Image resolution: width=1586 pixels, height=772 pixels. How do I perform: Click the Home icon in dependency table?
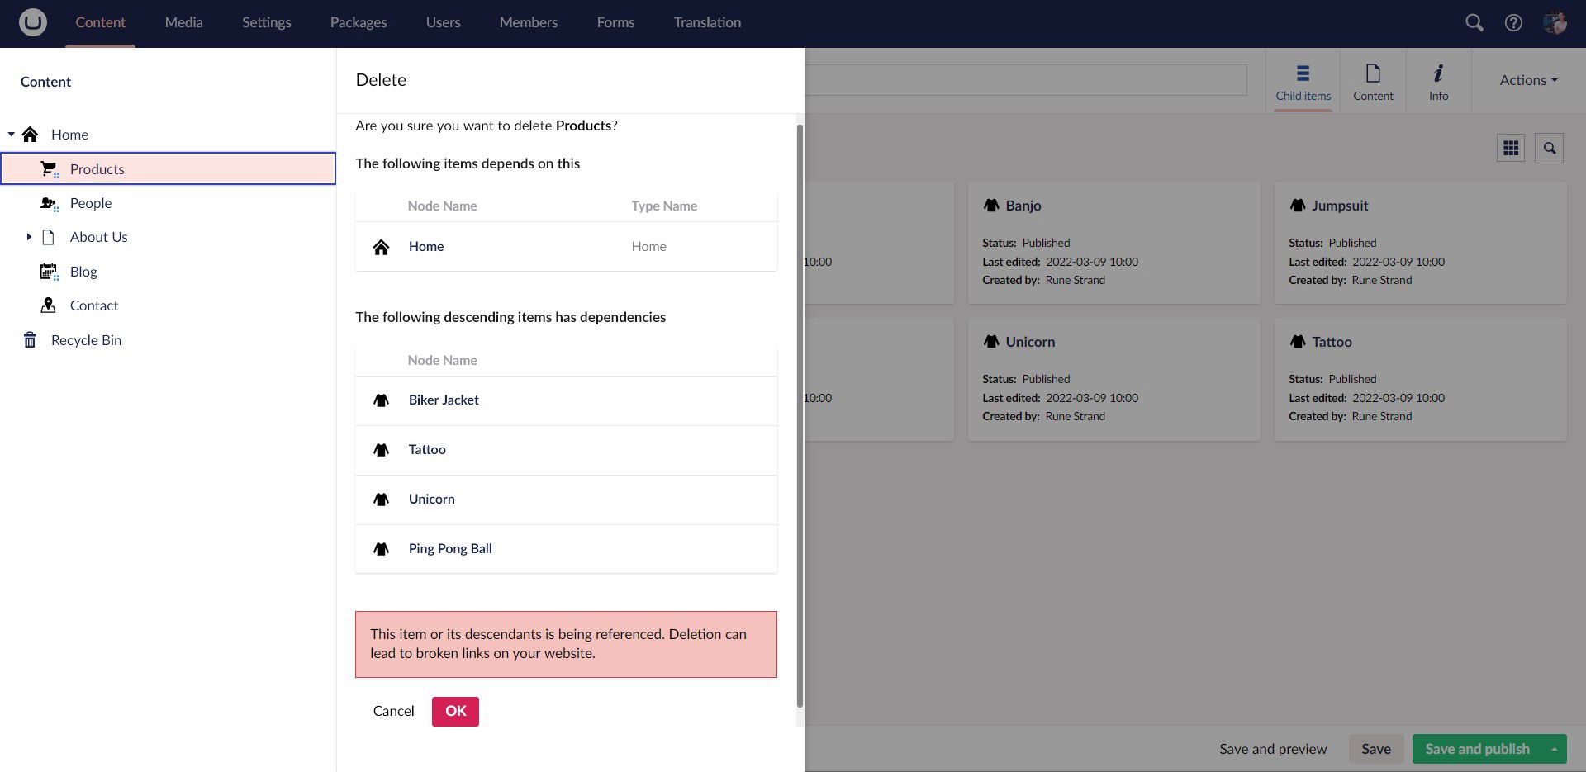[381, 247]
